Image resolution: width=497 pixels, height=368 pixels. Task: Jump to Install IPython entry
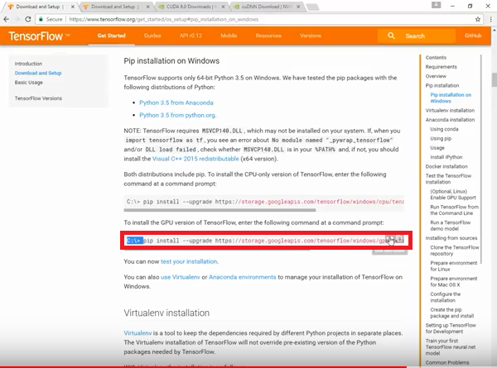446,157
